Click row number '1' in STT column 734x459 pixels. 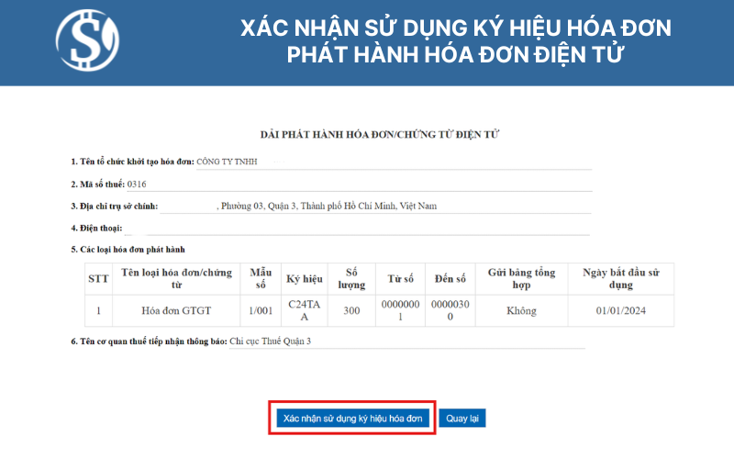pyautogui.click(x=98, y=310)
